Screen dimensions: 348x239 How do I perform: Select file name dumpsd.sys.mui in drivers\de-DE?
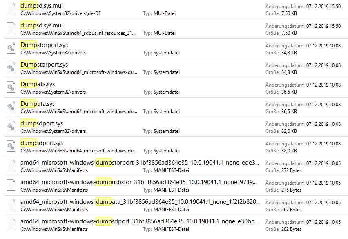click(x=42, y=6)
